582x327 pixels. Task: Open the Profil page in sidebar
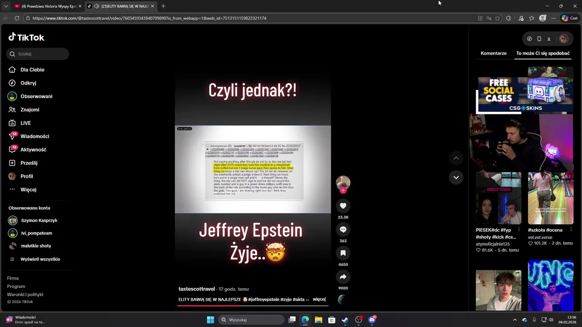[x=20, y=176]
